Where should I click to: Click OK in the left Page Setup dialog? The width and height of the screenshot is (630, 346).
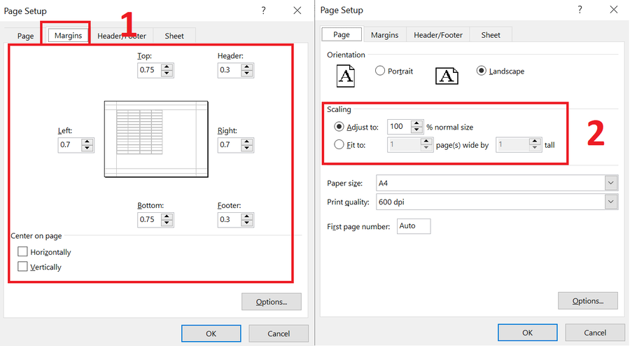[x=211, y=333]
